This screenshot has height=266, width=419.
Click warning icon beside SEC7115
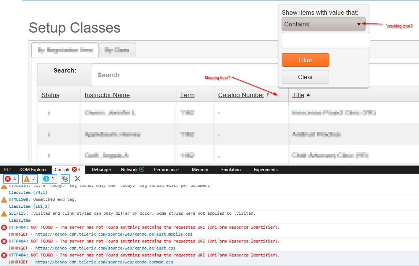coord(4,214)
